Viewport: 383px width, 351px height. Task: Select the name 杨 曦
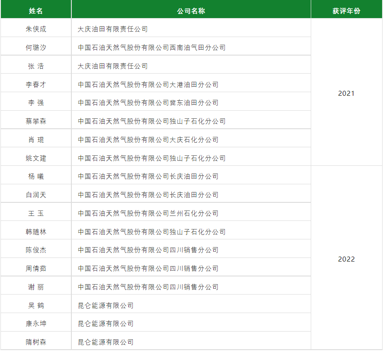[x=36, y=176]
